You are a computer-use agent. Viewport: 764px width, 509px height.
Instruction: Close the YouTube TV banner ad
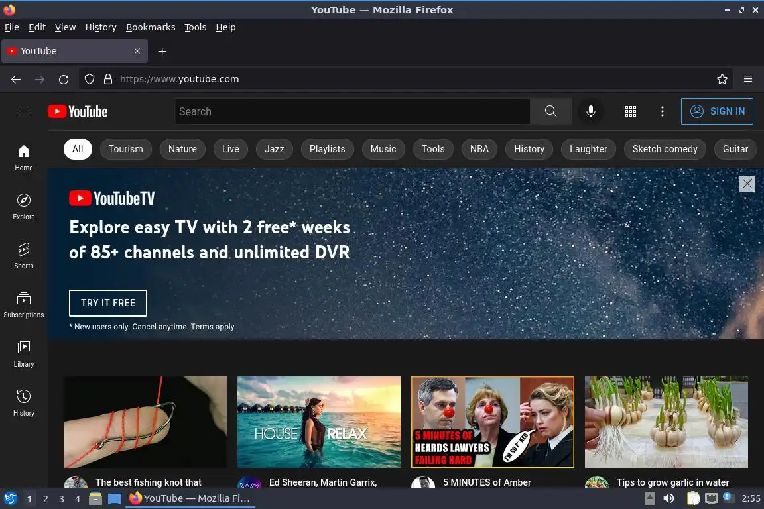(747, 184)
